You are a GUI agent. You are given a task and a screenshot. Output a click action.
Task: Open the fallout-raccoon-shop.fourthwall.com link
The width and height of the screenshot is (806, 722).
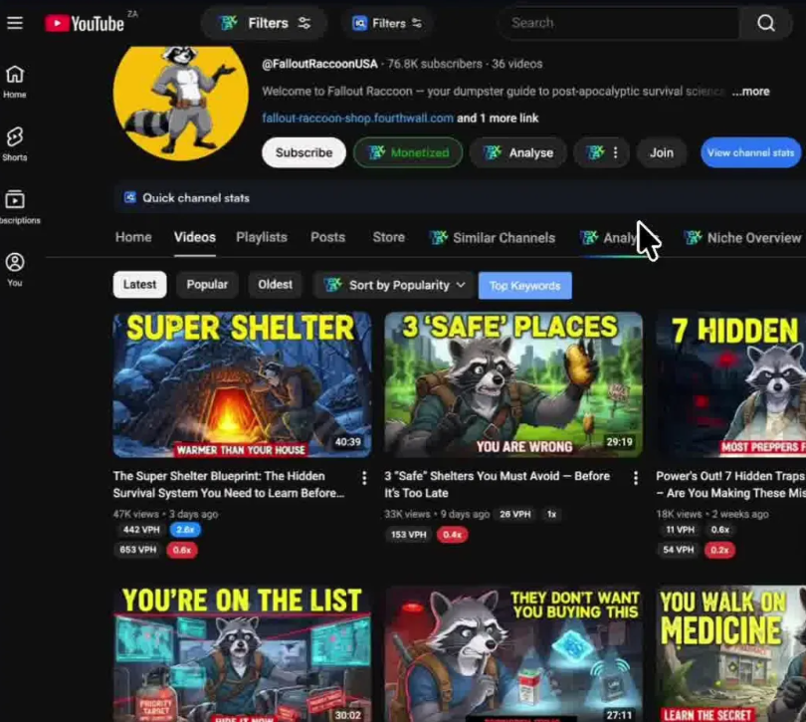[x=357, y=118]
